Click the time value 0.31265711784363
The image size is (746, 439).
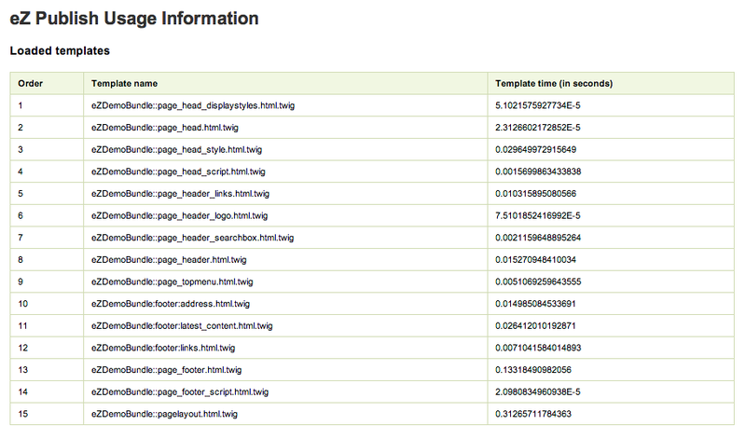(x=532, y=414)
